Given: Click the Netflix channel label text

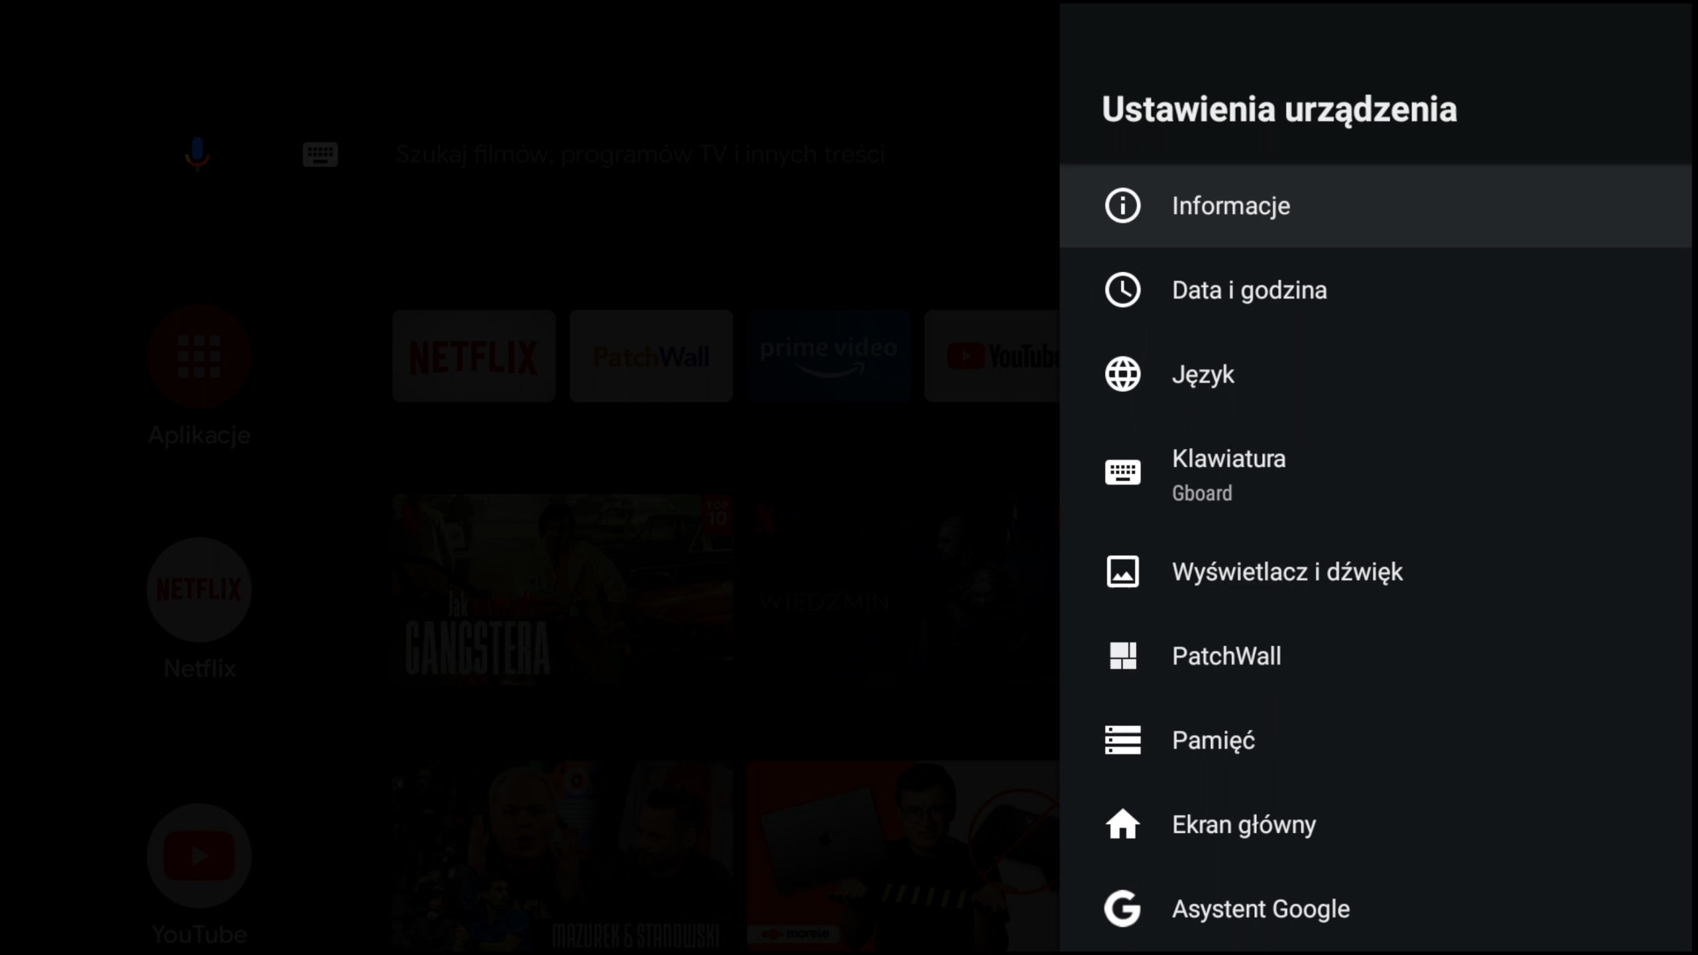Looking at the screenshot, I should pyautogui.click(x=200, y=668).
